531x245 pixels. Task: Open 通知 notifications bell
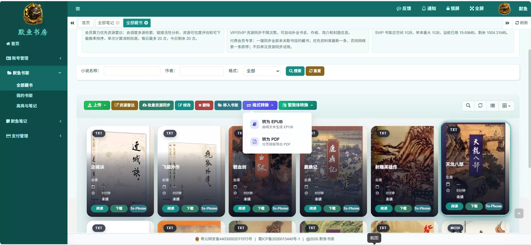(429, 9)
